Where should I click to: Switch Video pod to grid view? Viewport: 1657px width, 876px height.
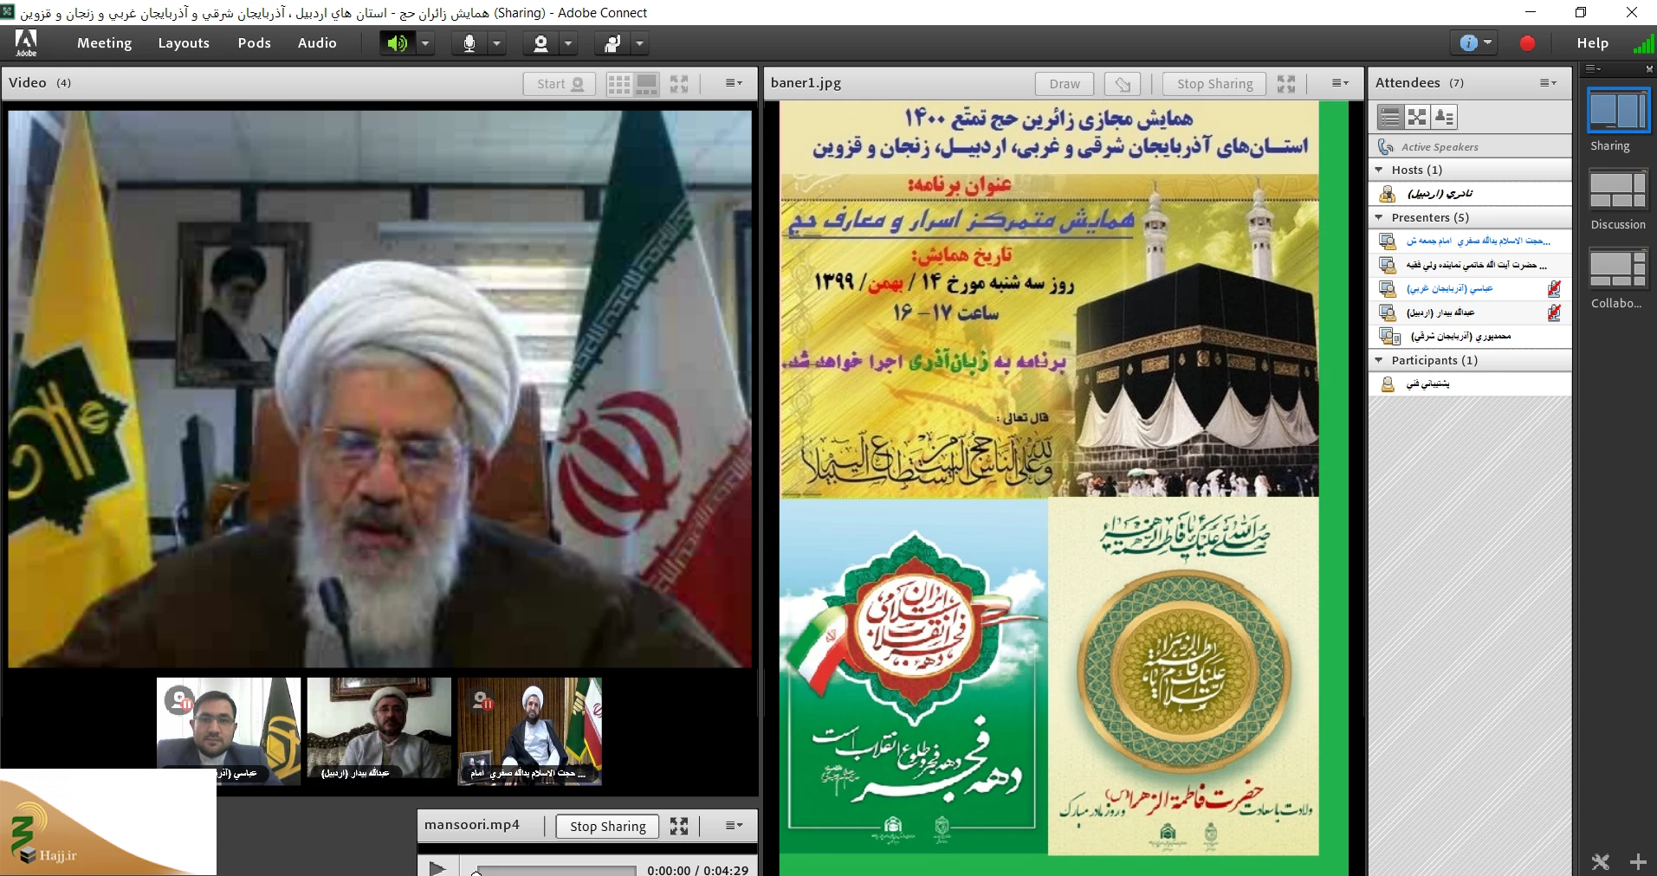618,84
